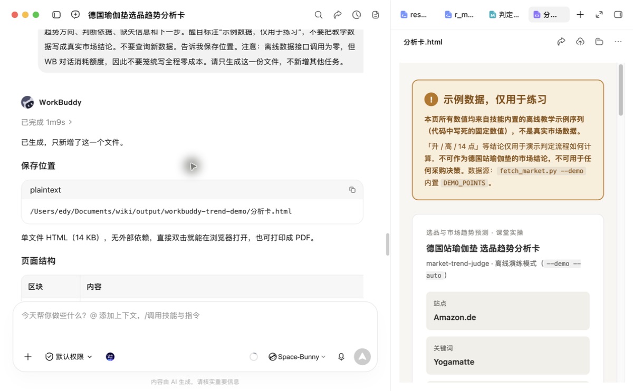Click the 分析卡.html file path text
Viewport: 633px width, 391px height.
point(161,211)
